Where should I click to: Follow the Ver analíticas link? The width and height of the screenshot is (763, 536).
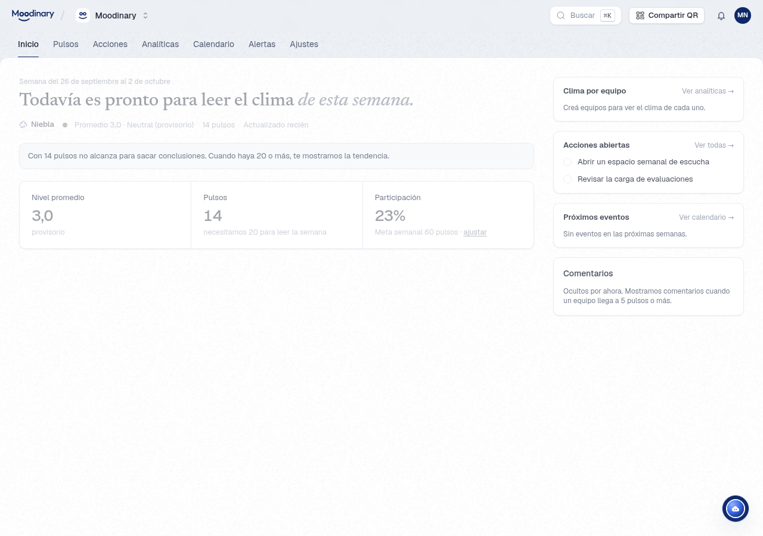pyautogui.click(x=708, y=91)
